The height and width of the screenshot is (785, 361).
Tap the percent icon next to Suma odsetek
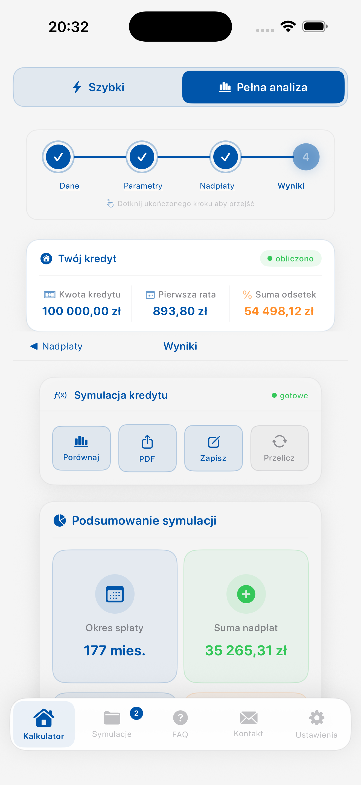pyautogui.click(x=247, y=295)
